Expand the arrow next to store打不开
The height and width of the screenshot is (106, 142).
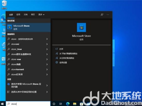click(47, 74)
